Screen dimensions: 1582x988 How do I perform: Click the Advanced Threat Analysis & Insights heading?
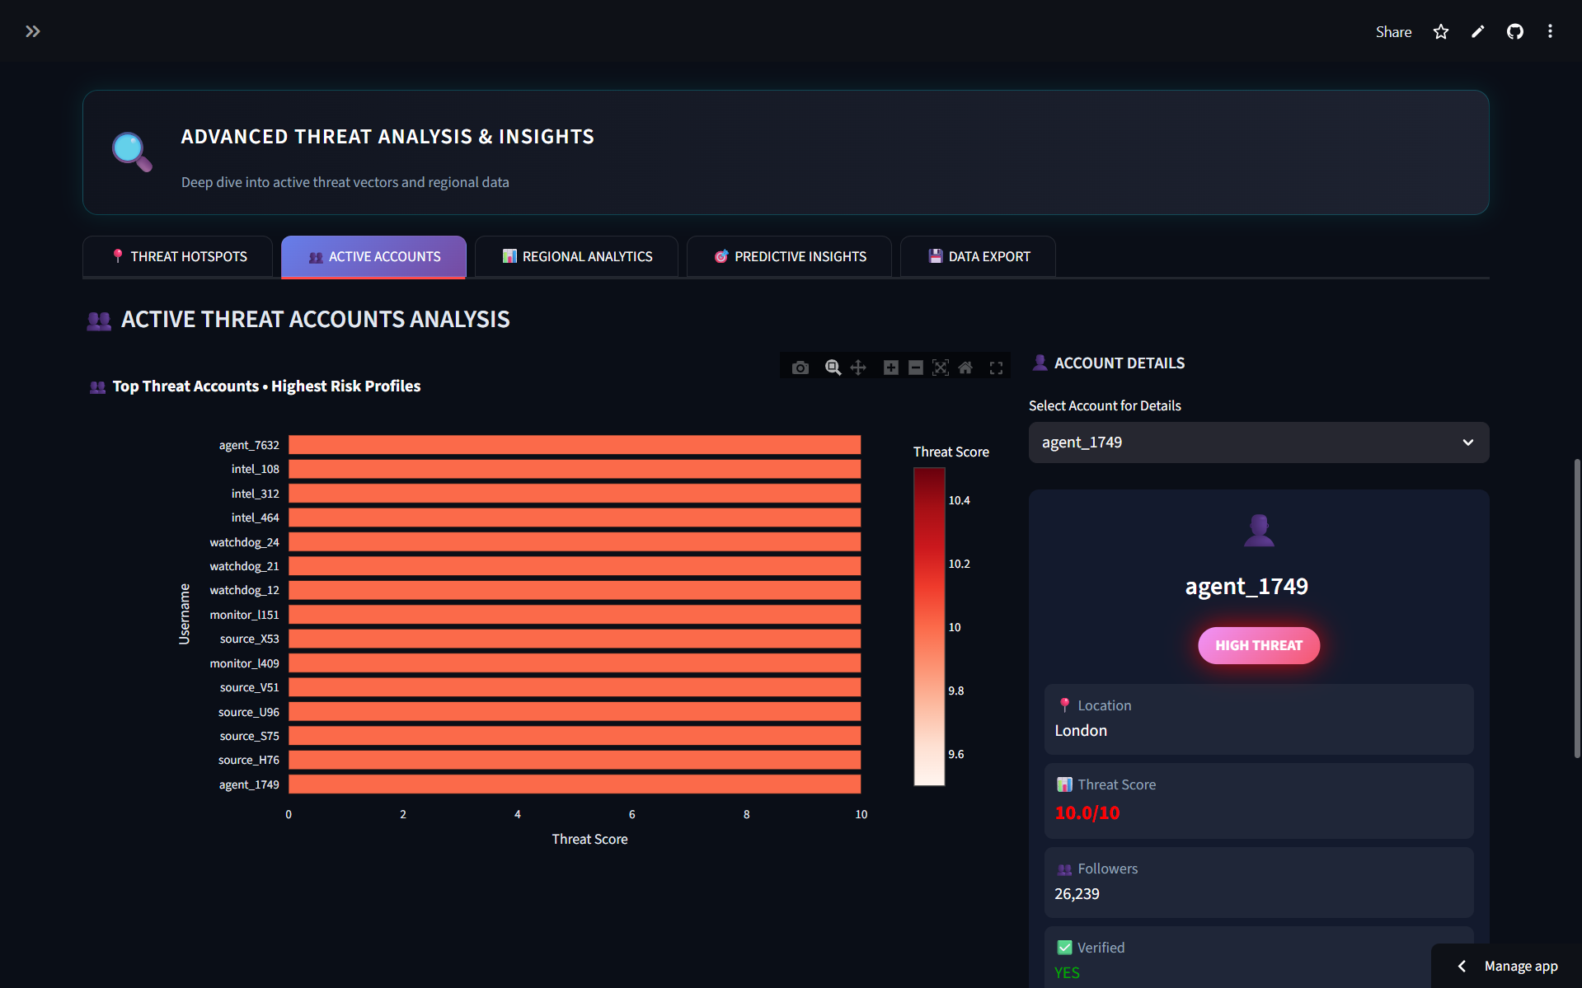pos(387,137)
